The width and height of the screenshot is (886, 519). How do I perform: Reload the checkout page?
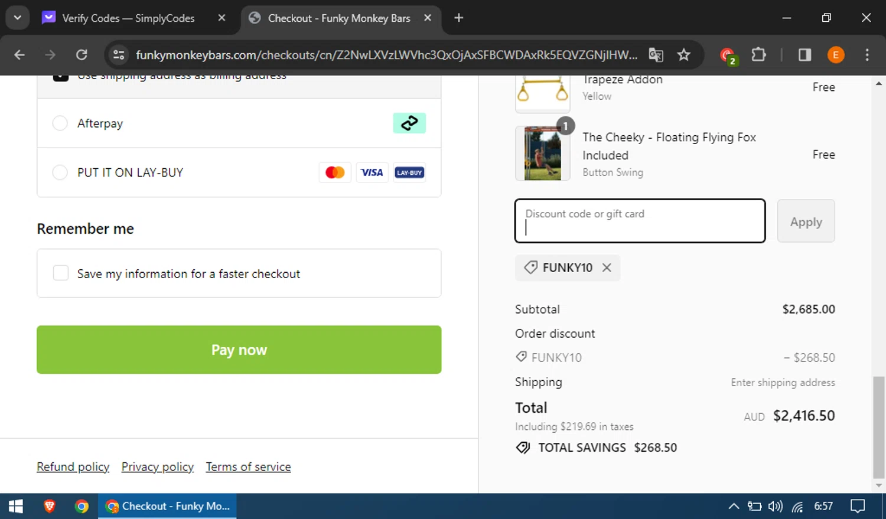pyautogui.click(x=82, y=55)
